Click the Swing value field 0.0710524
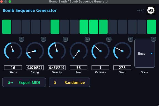Viewport: 159px width, 106px height. pos(35,68)
